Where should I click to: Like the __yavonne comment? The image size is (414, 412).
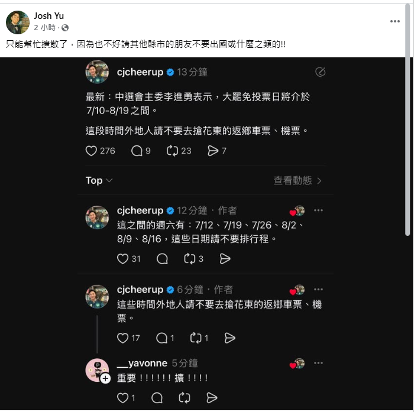122,398
